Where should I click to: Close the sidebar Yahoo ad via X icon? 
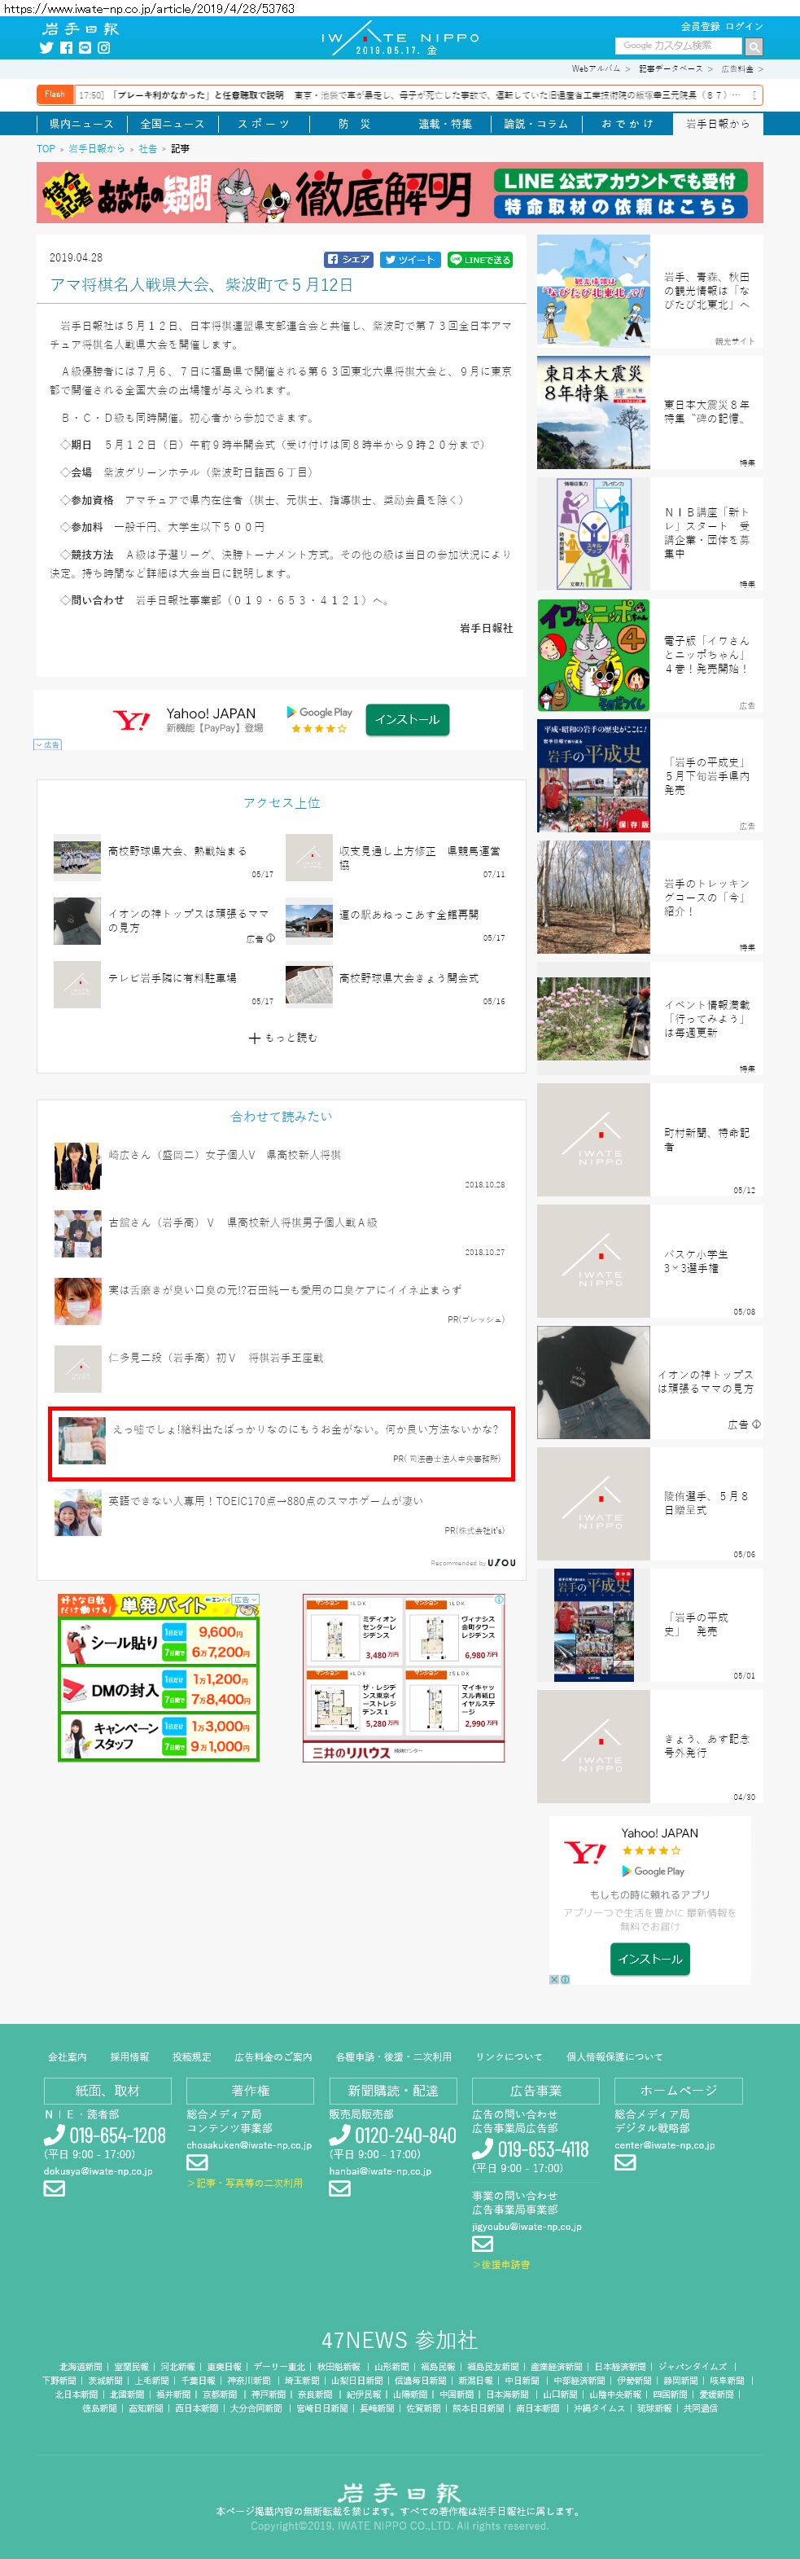click(x=555, y=1980)
